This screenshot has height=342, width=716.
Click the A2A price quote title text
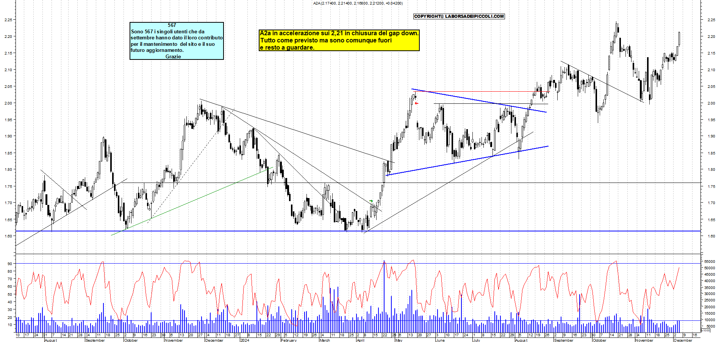click(358, 3)
